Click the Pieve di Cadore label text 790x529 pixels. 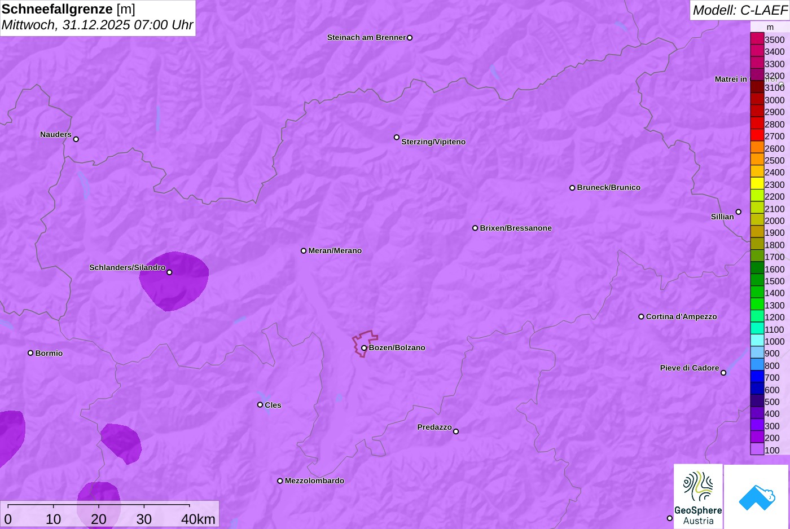(690, 368)
